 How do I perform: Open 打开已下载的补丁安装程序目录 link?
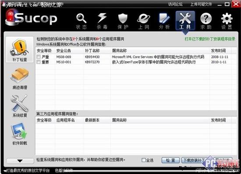pyautogui.click(x=210, y=39)
